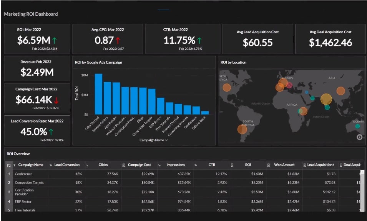
Task: Click the 77.56K Clicks cell
Action: (113, 174)
